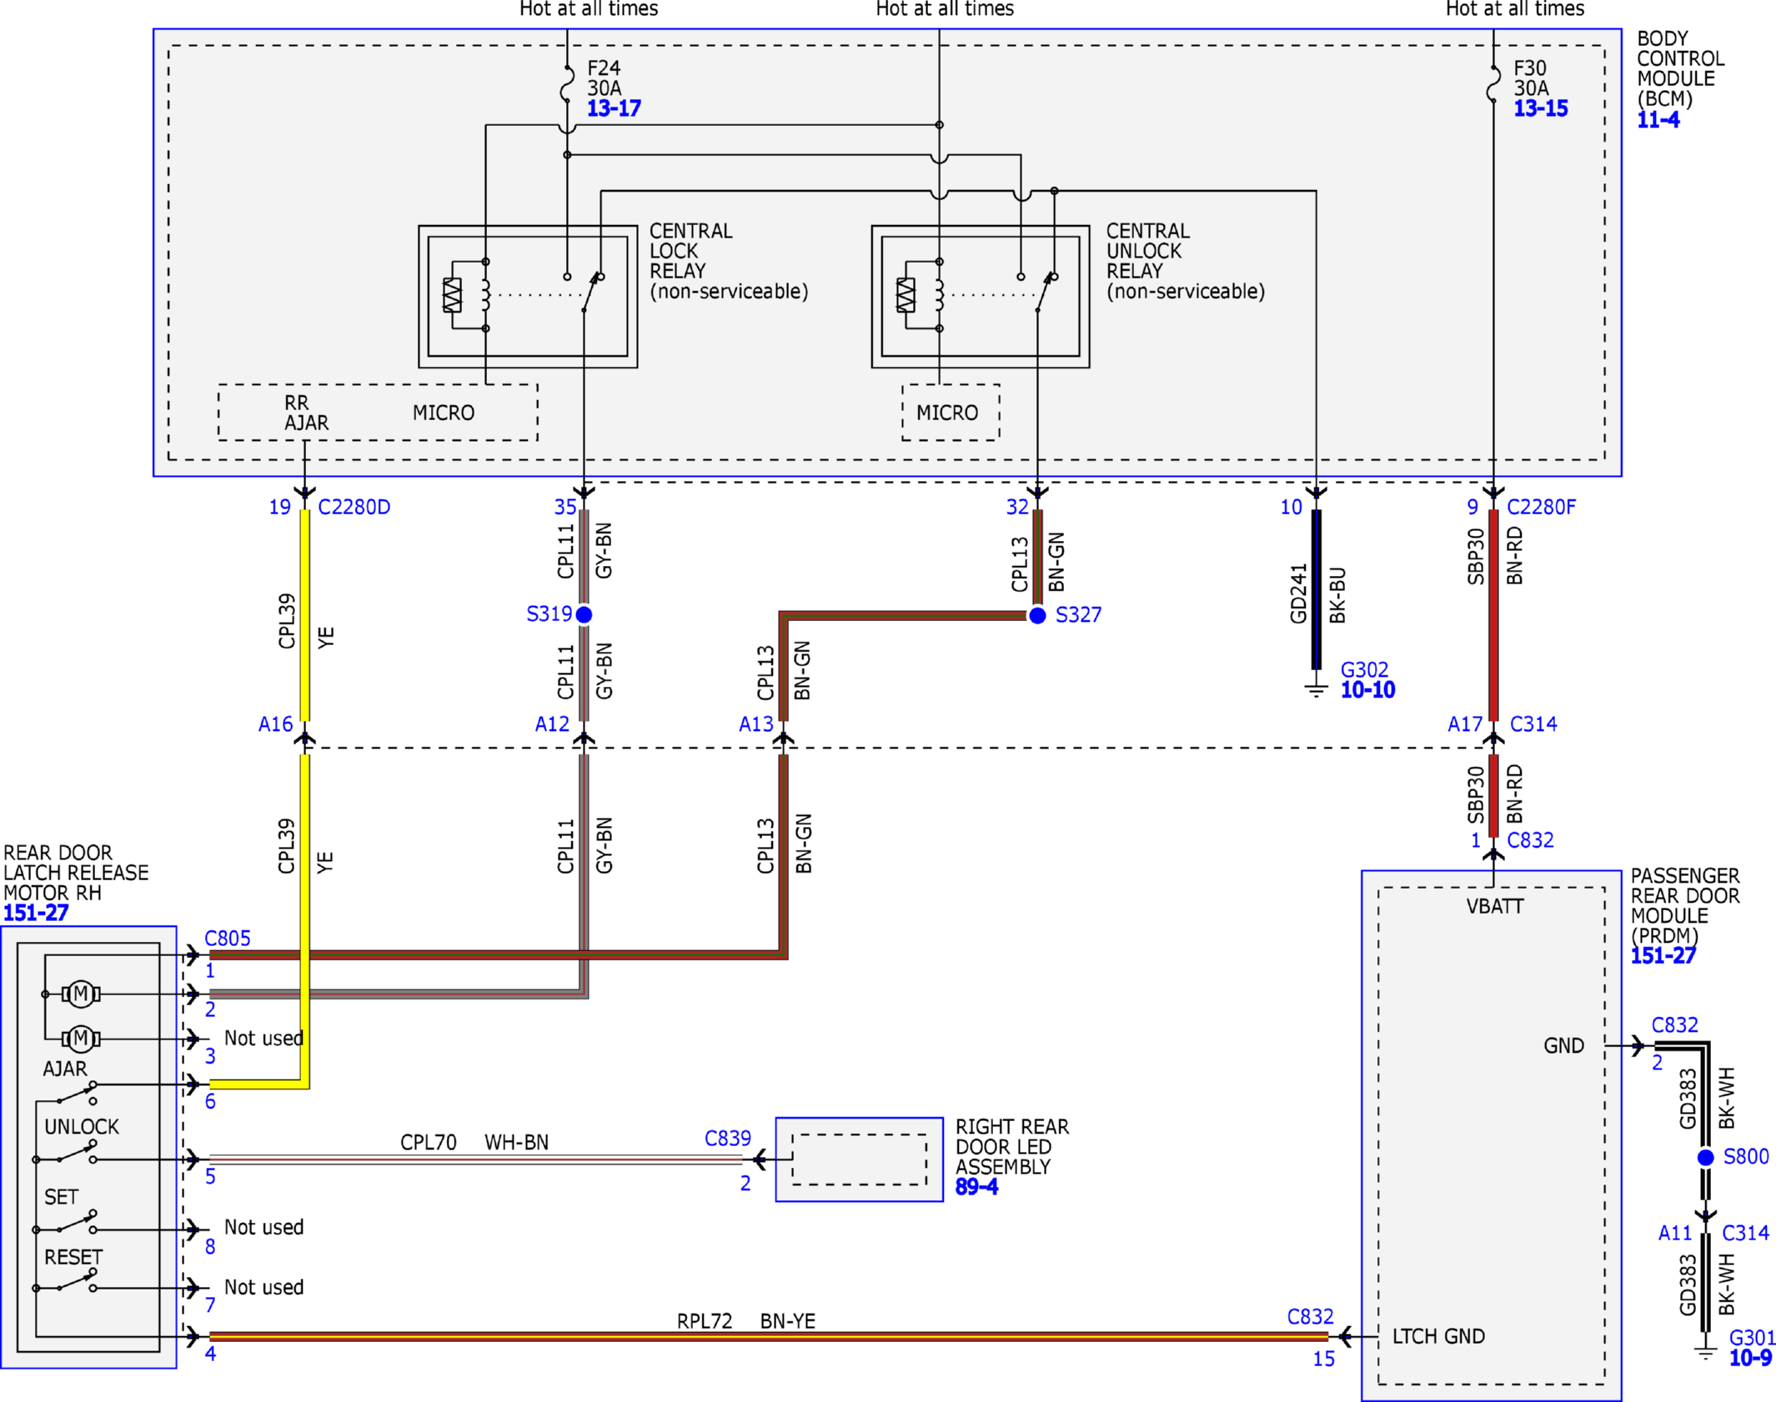1776x1402 pixels.
Task: Open the 10-9 reference under G301
Action: click(x=1751, y=1359)
